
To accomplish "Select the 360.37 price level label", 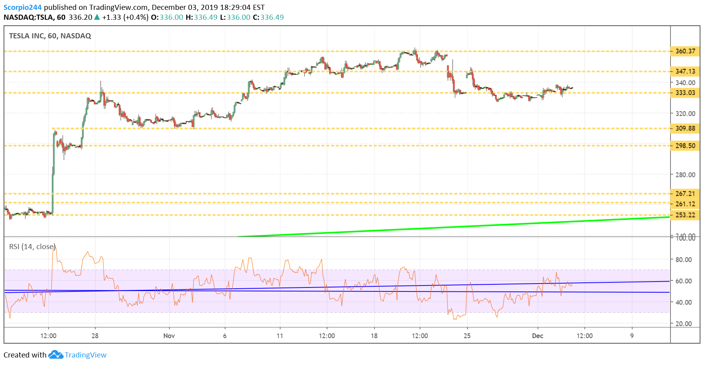I will pyautogui.click(x=685, y=51).
